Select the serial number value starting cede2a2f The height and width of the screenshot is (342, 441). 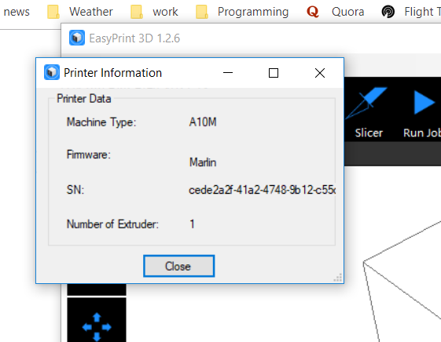(x=262, y=190)
